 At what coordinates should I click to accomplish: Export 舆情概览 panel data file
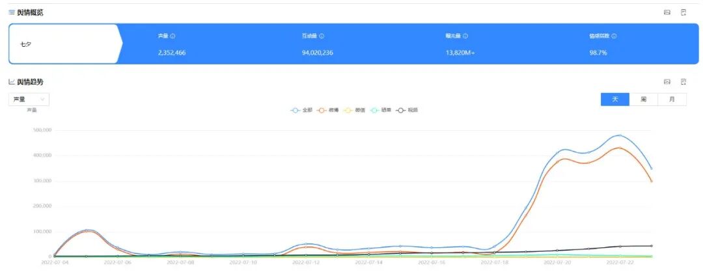point(683,12)
